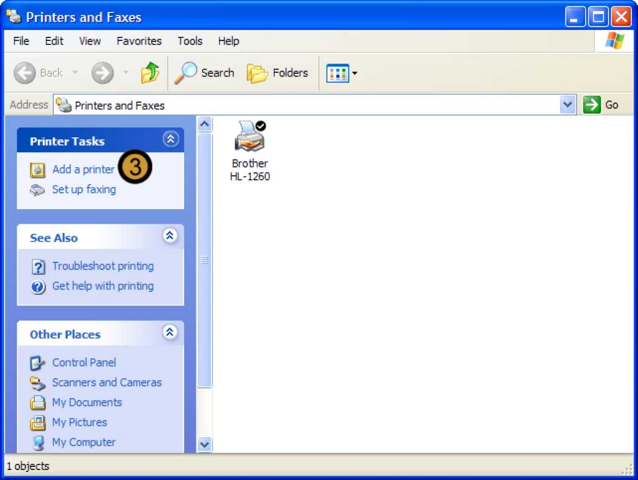
Task: Click the green Go arrow button
Action: [591, 105]
